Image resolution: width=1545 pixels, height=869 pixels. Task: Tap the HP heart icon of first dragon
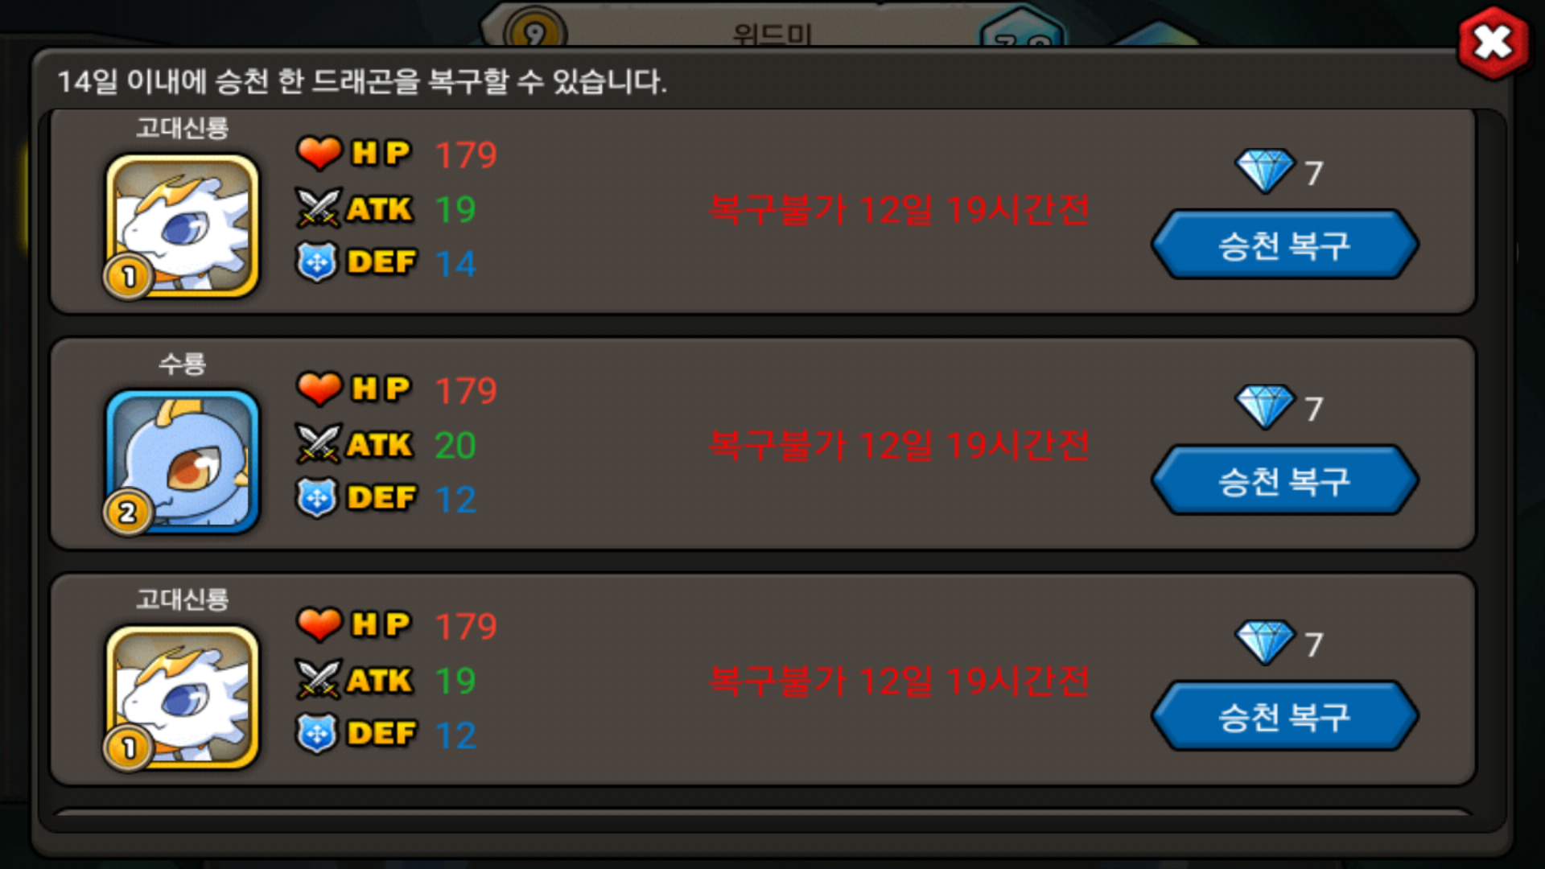click(319, 153)
